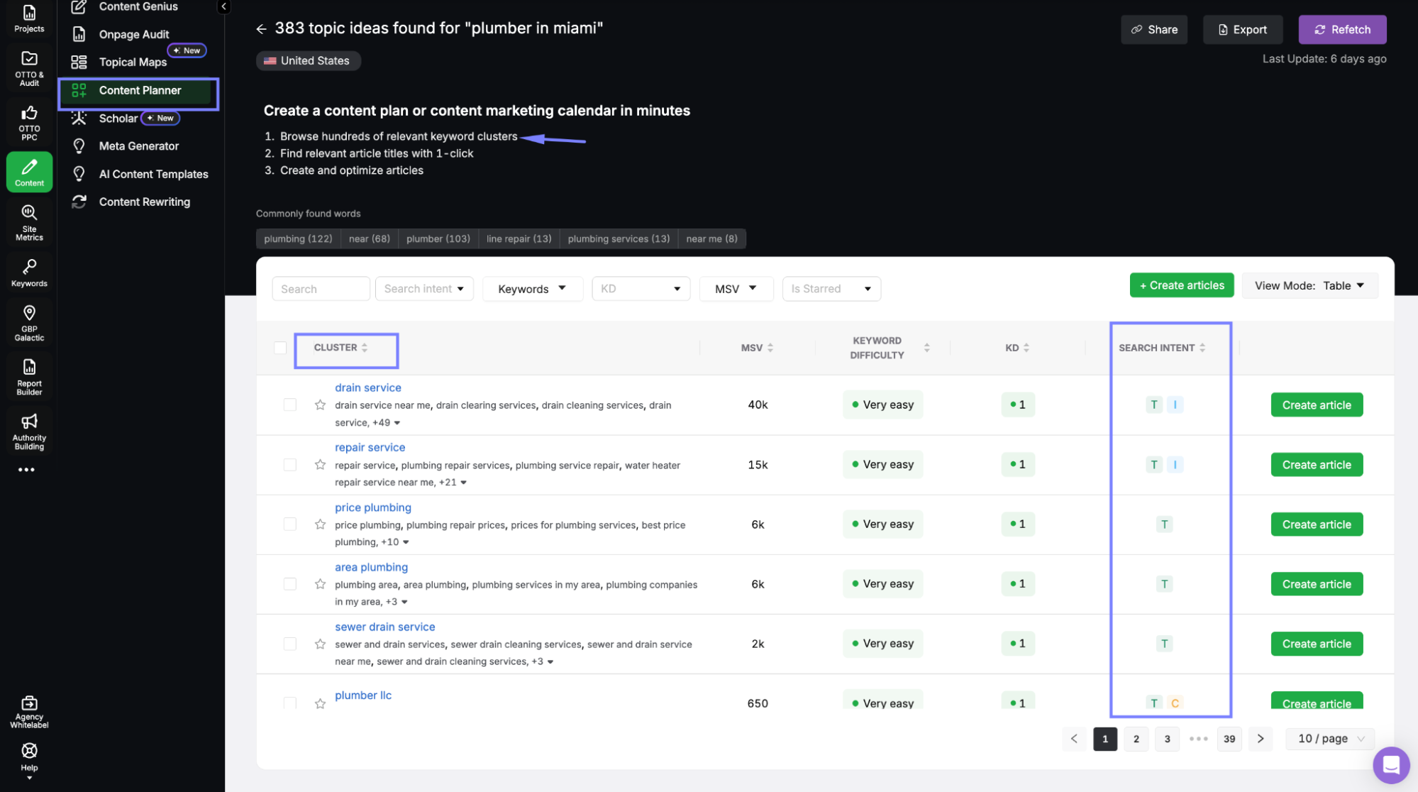Click the back arrow next to topic results title
1418x792 pixels.
pos(261,28)
